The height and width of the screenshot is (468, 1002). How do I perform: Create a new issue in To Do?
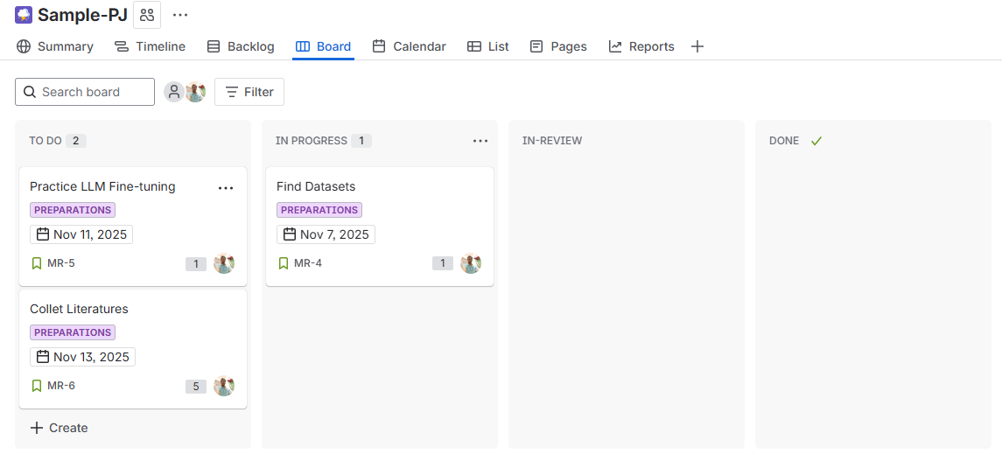point(60,428)
